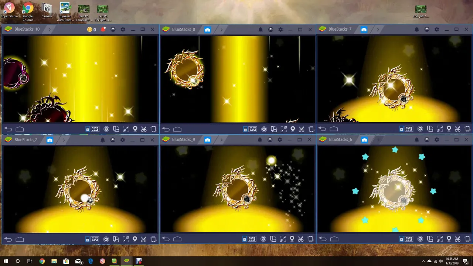Open Microsoft Store from taskbar
Viewport: 473px width, 266px height.
pyautogui.click(x=66, y=261)
